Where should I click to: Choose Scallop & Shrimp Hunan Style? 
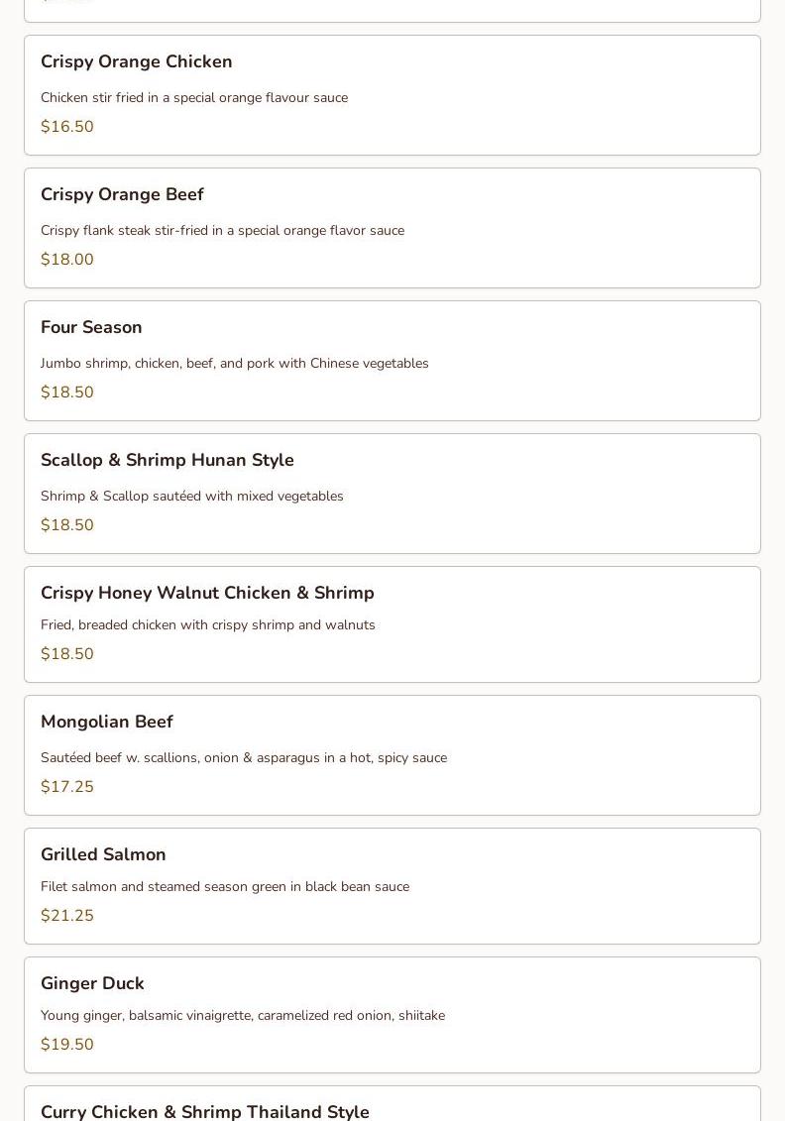coord(392,494)
